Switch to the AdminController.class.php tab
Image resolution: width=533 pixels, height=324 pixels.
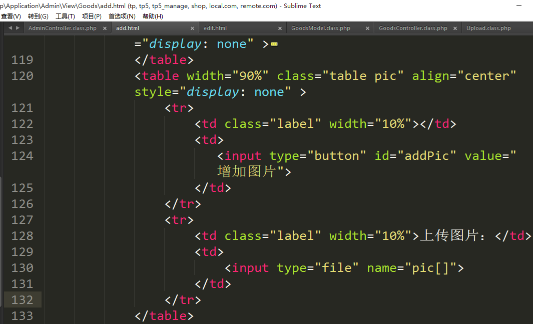pyautogui.click(x=63, y=28)
